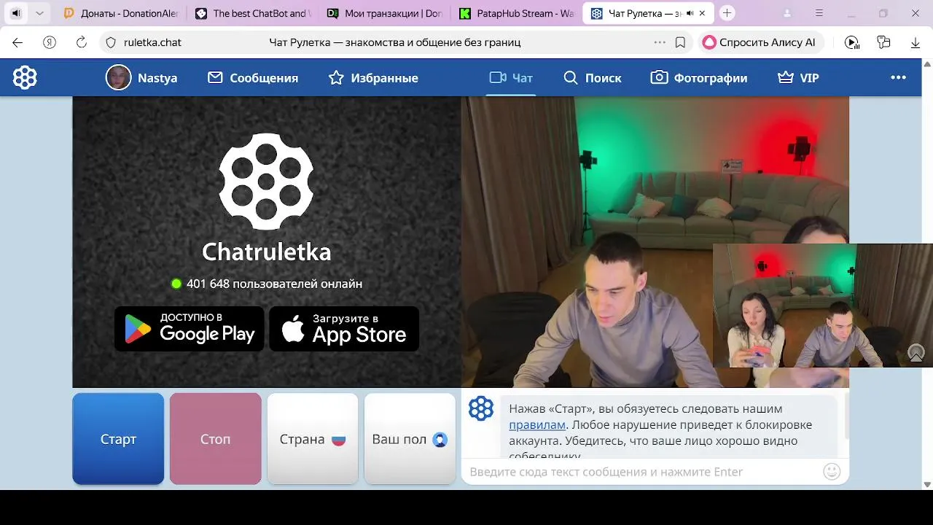Open the Google Play download badge
933x525 pixels.
[x=190, y=329]
